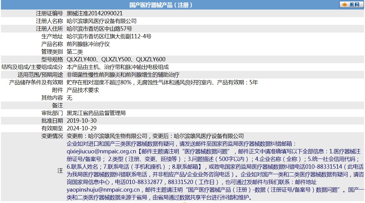
Task: Select management class value 第二类
Action: 75,52
